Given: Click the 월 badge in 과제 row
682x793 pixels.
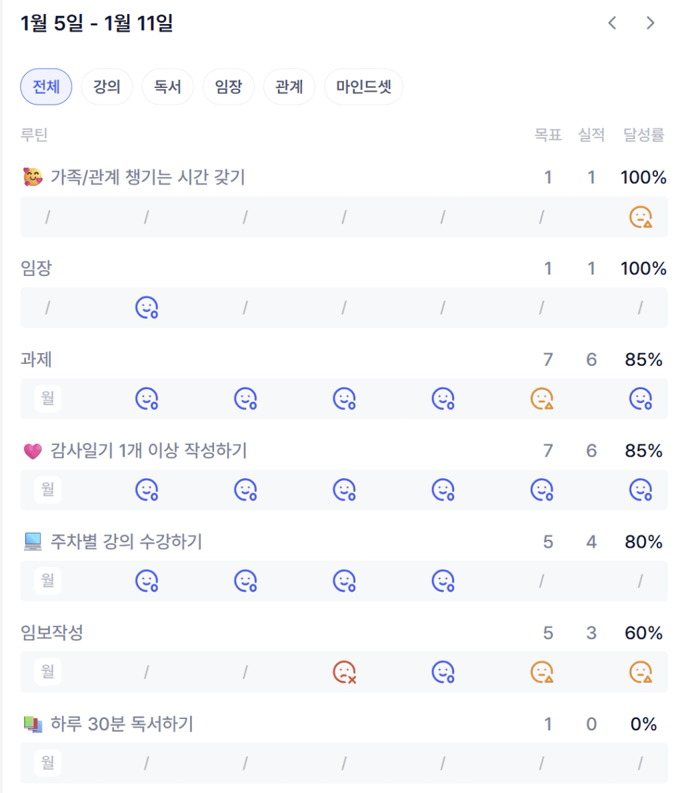Looking at the screenshot, I should pos(47,398).
